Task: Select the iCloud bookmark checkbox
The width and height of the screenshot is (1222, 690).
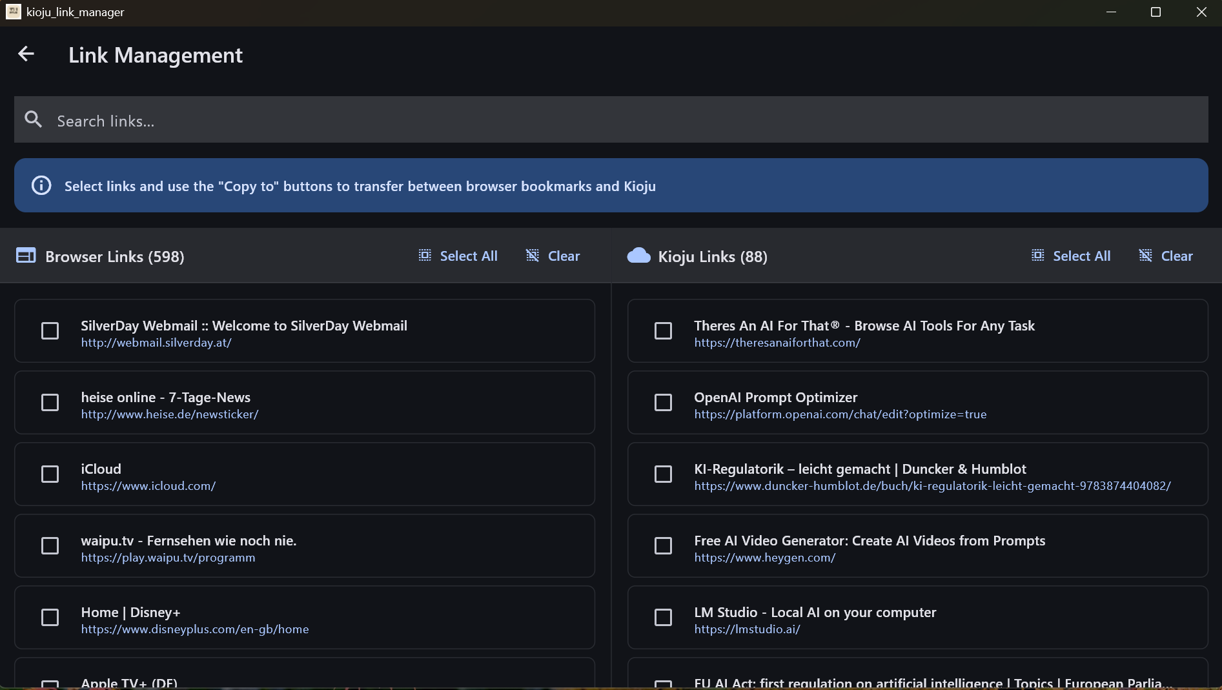Action: (50, 474)
